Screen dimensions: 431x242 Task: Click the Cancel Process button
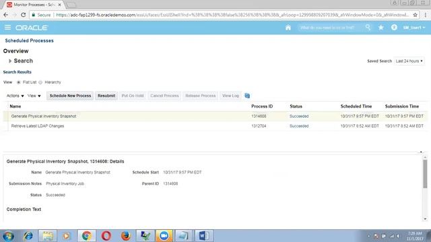click(164, 95)
